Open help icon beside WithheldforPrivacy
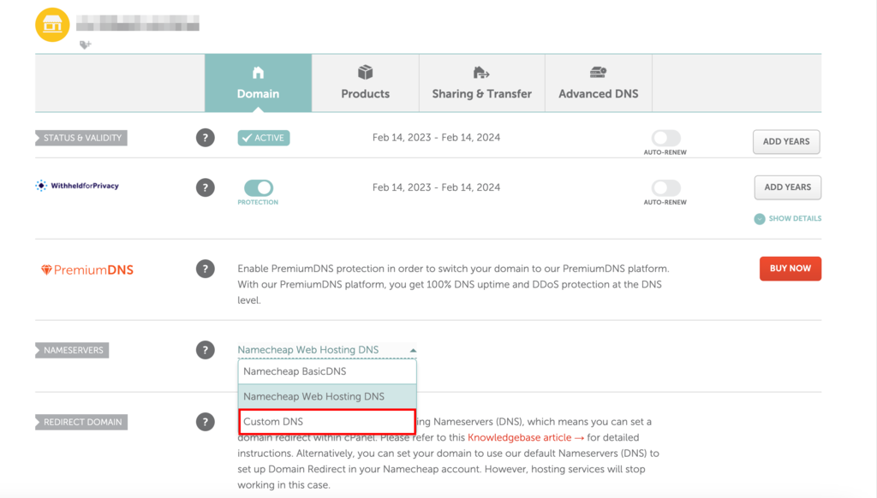The width and height of the screenshot is (877, 498). coord(206,187)
